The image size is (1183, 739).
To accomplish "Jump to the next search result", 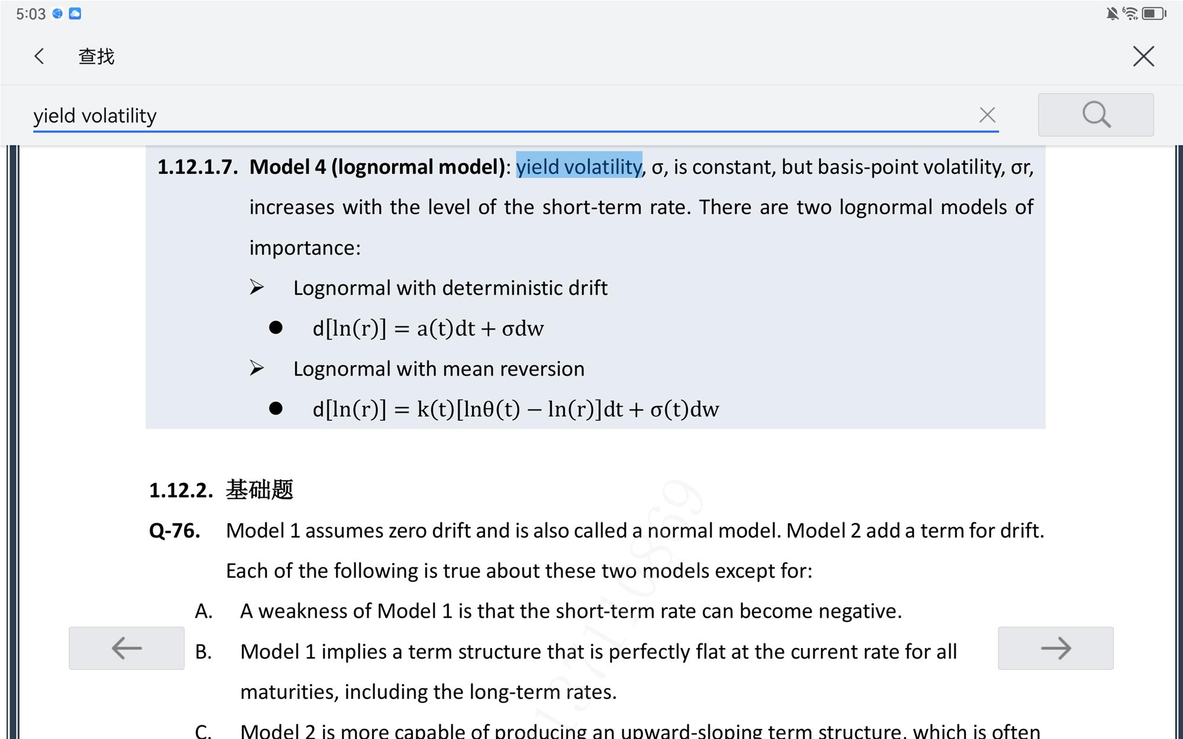I will (x=1055, y=648).
